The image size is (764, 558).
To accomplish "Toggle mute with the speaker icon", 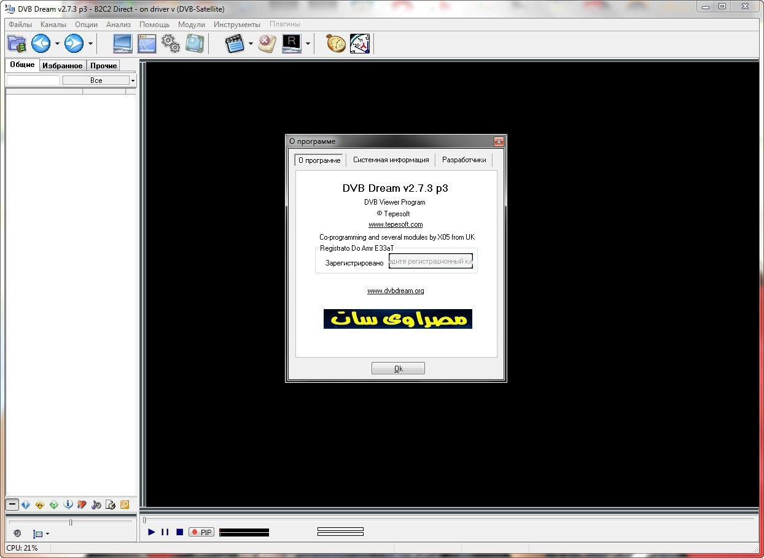I will click(17, 533).
